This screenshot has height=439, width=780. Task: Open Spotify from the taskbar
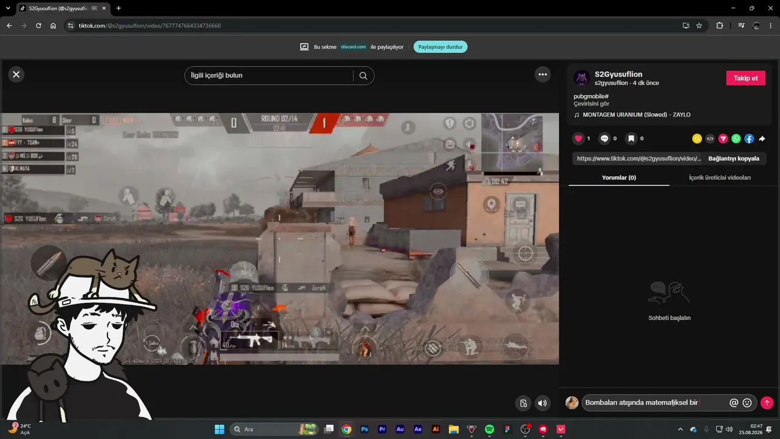pyautogui.click(x=489, y=429)
